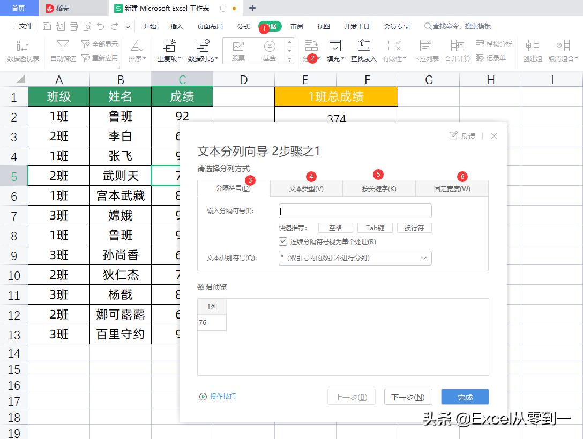
Task: Click the 输入分隔符号 input field
Action: click(x=354, y=211)
